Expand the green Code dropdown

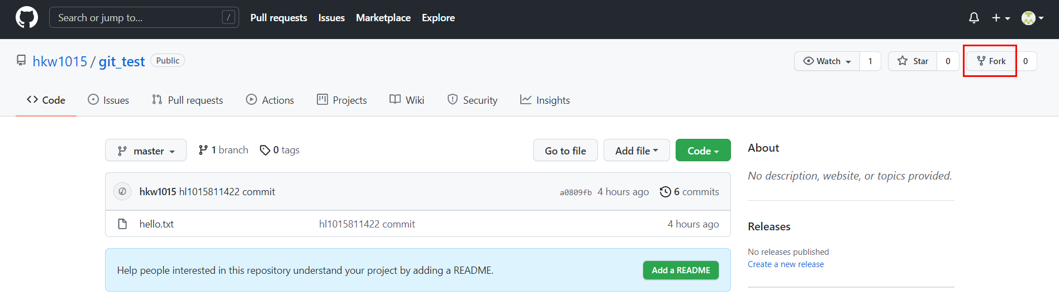703,151
